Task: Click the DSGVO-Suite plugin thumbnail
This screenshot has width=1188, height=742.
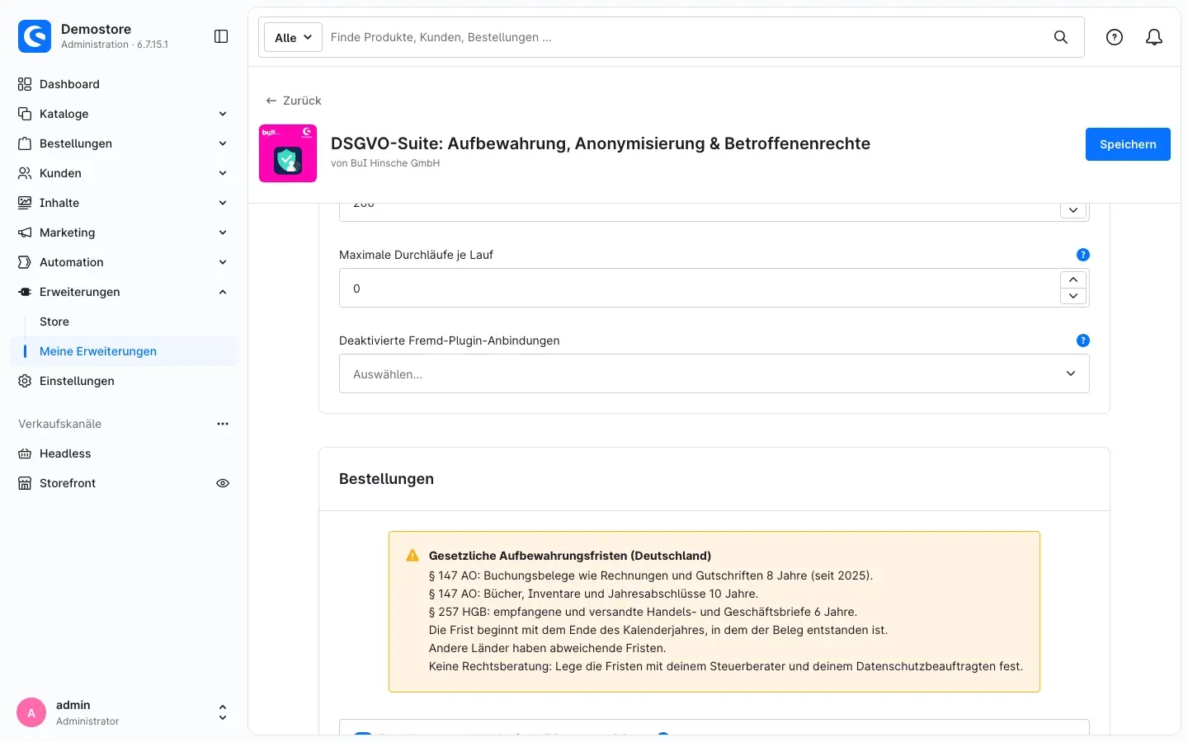Action: click(288, 153)
